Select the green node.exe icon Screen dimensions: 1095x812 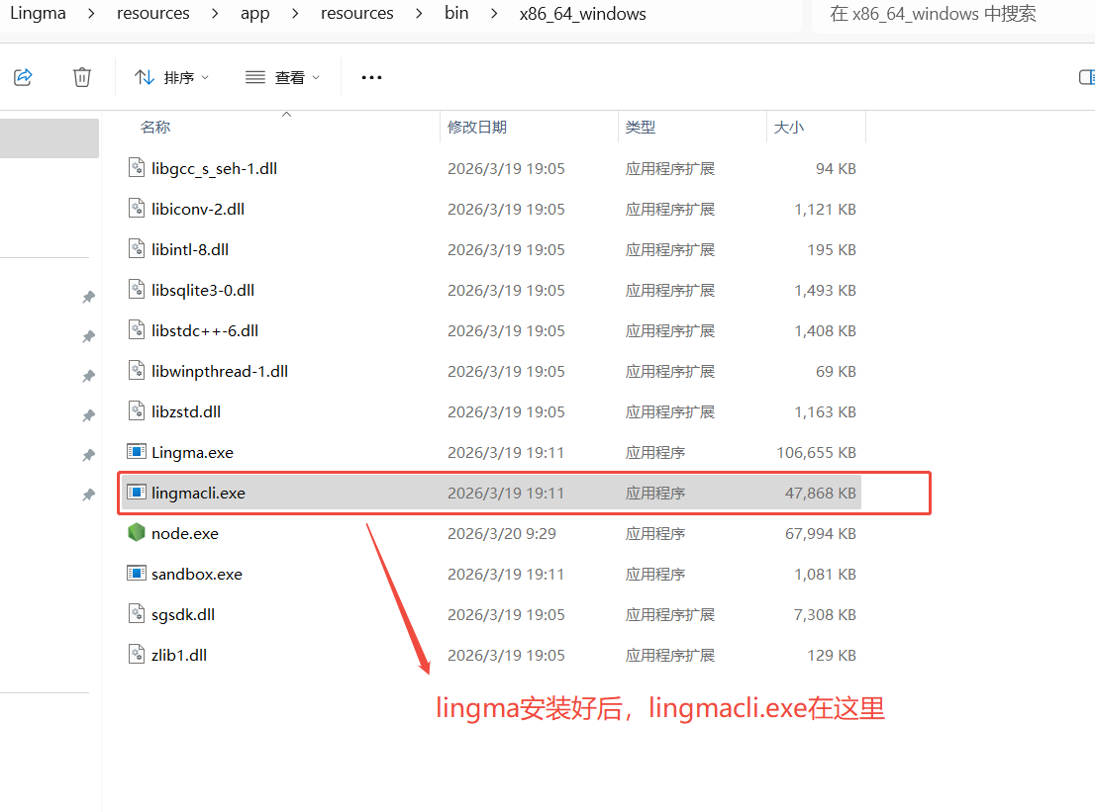point(137,532)
